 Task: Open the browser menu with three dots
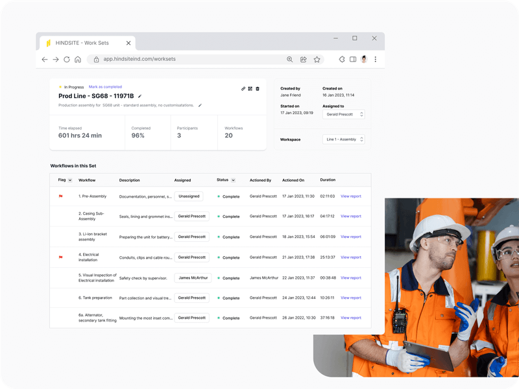[x=375, y=59]
